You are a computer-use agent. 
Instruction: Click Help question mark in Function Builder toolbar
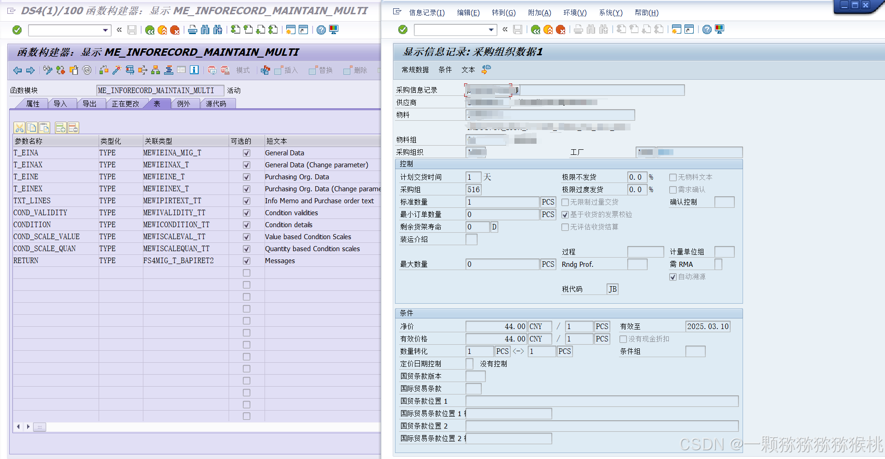tap(321, 30)
